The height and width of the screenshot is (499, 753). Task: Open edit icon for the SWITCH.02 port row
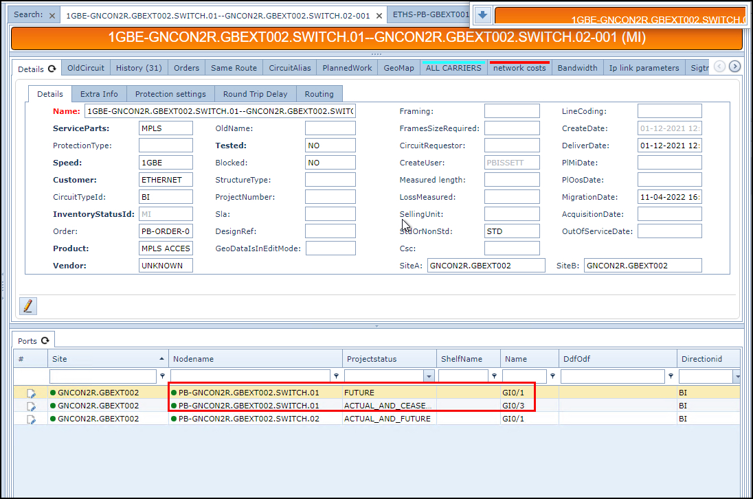pos(31,419)
